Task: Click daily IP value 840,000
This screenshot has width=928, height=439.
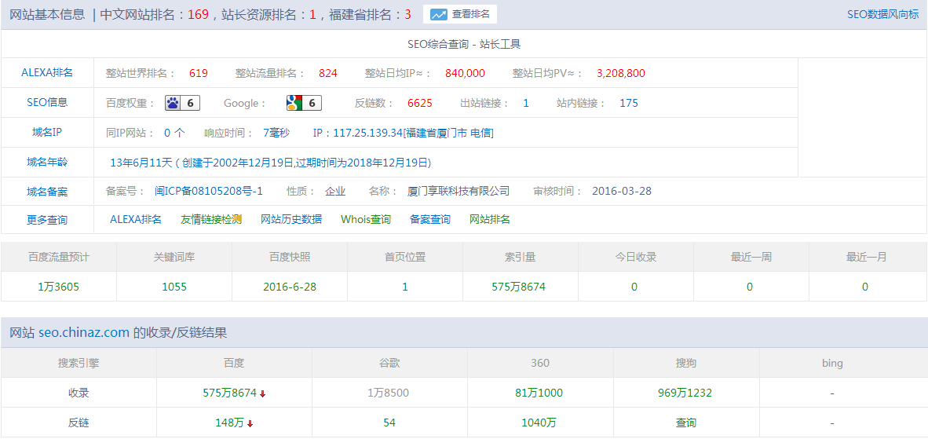Action: pyautogui.click(x=466, y=73)
